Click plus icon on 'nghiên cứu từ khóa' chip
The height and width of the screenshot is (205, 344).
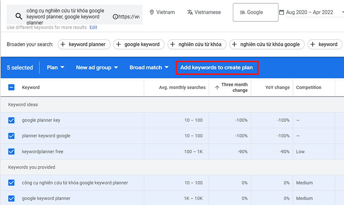coord(172,45)
